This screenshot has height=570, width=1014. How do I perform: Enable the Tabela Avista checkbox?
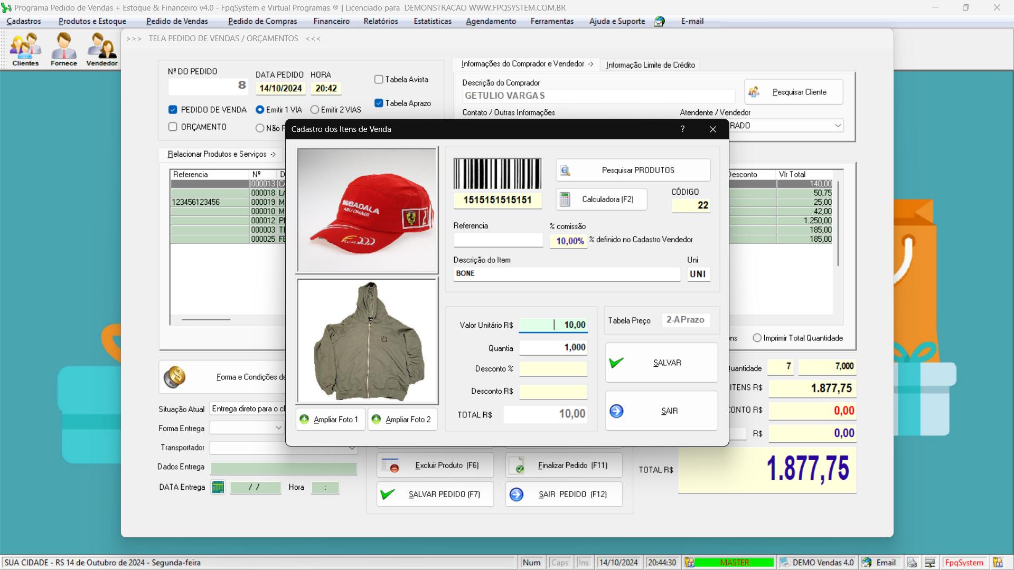379,79
